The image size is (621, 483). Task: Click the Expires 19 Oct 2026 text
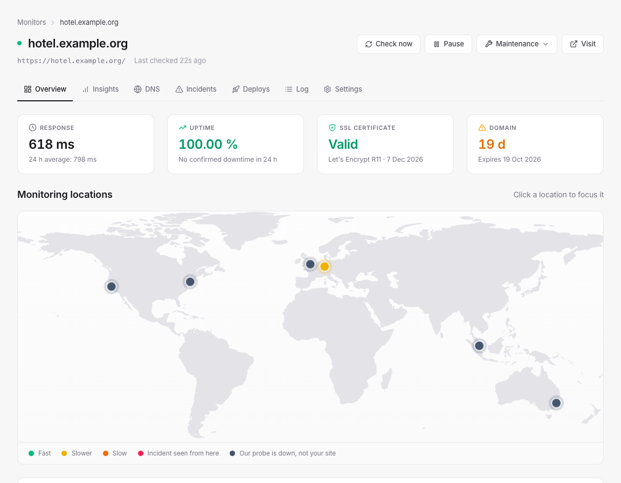point(509,159)
